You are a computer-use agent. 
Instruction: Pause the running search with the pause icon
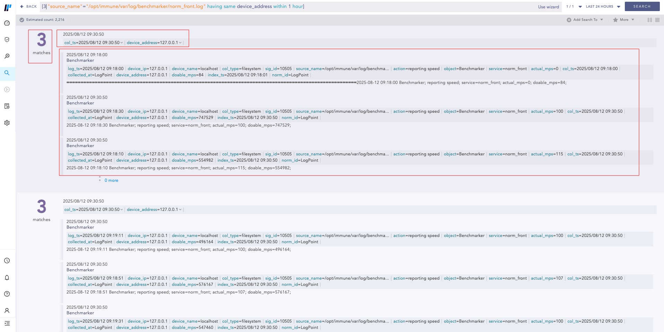(650, 20)
